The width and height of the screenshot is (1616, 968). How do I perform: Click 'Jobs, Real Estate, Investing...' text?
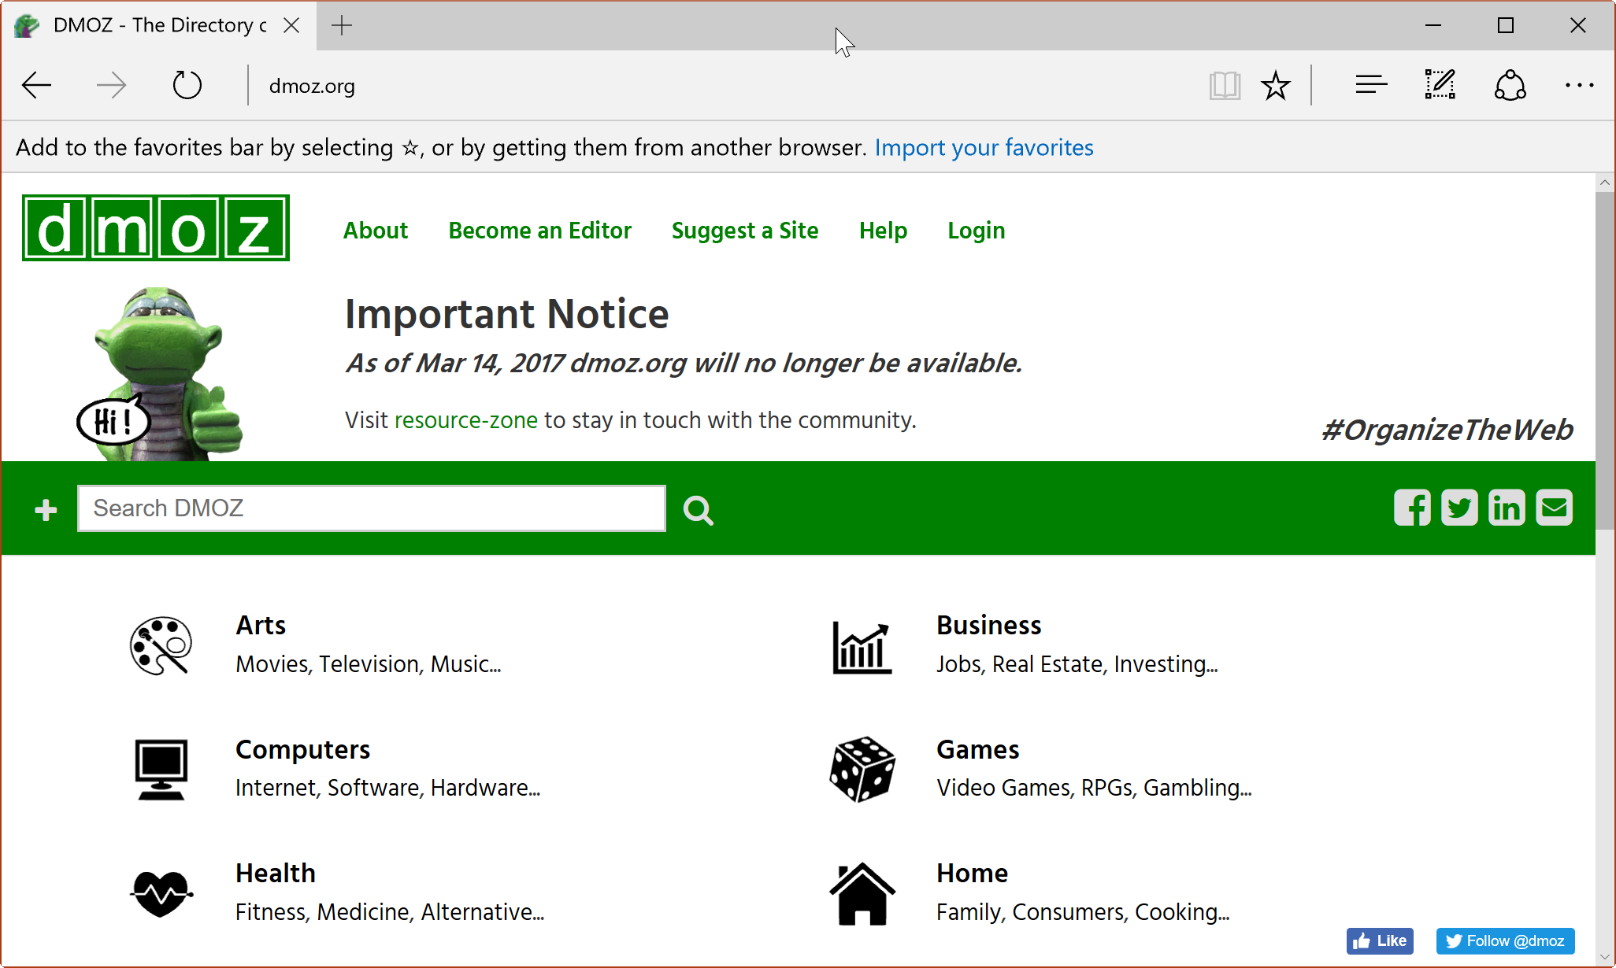pyautogui.click(x=1077, y=665)
